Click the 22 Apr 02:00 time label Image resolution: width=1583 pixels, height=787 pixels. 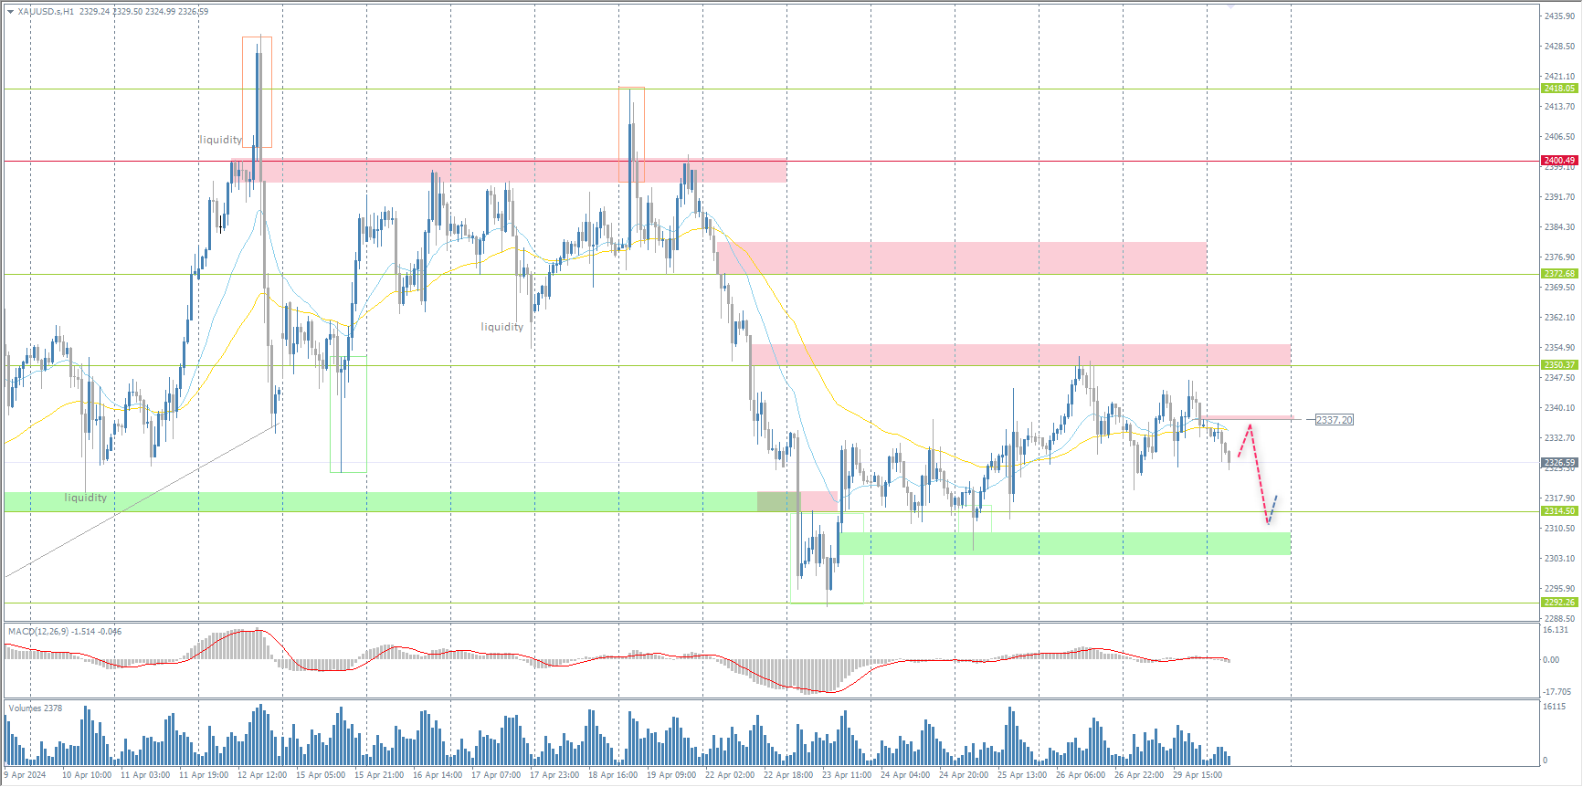click(x=730, y=775)
